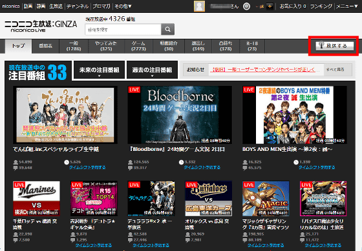Click the niconico link in top bar
Viewport: 362px width, 251px height.
click(x=11, y=6)
